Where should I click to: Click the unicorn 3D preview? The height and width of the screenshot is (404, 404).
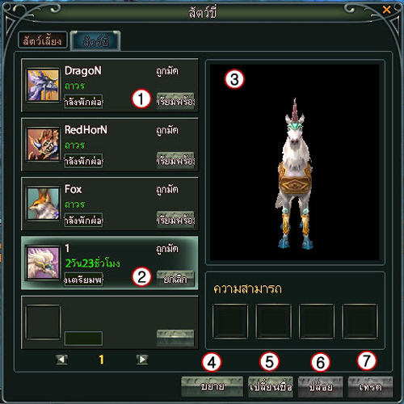295,162
